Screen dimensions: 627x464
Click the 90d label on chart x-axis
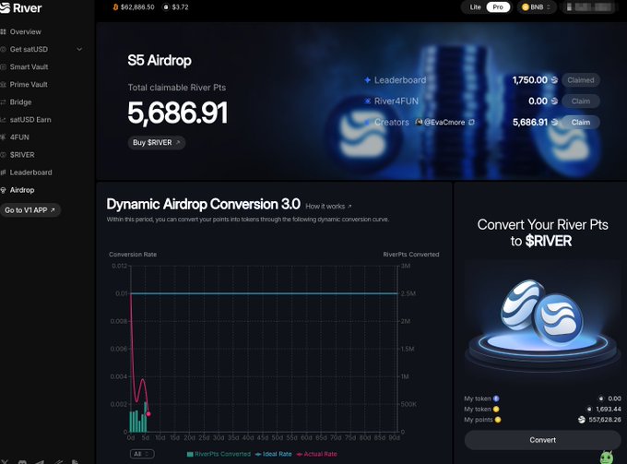(x=395, y=437)
